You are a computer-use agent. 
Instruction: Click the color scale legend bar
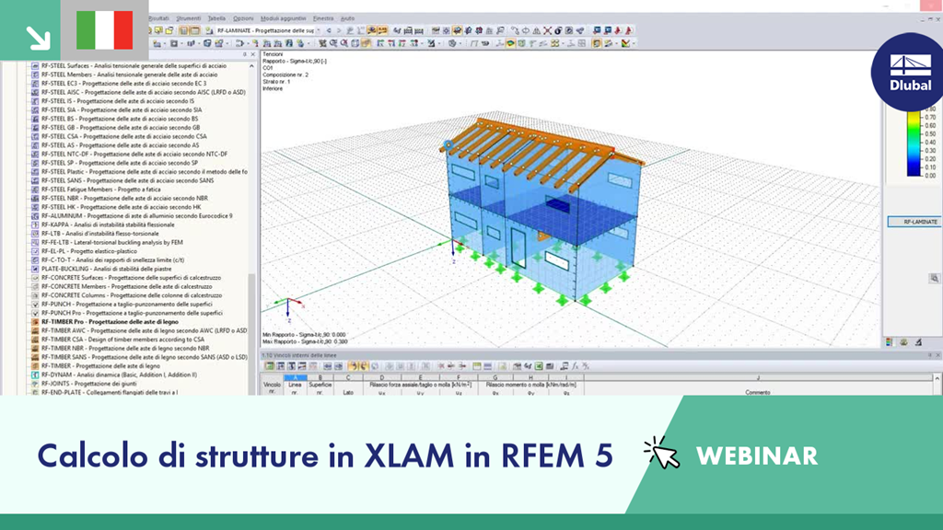tap(914, 143)
